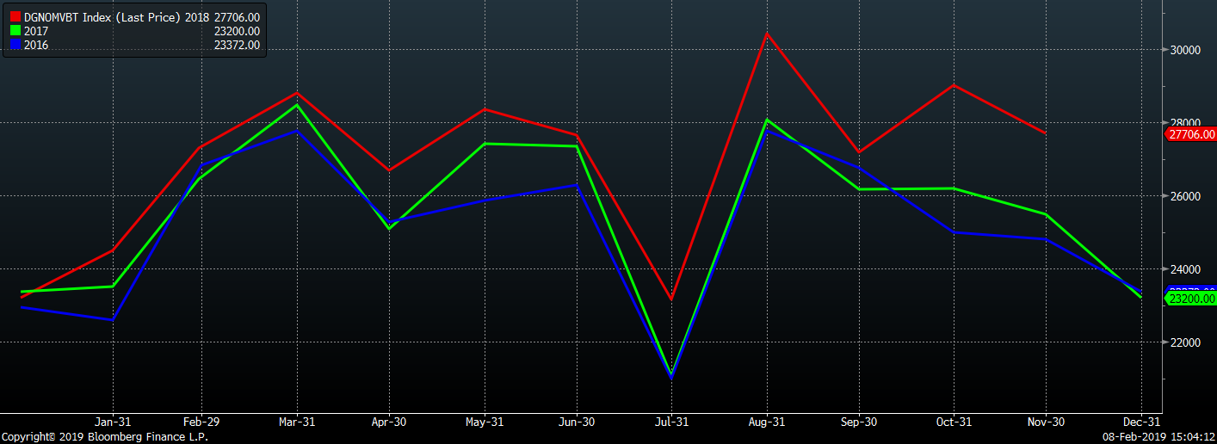This screenshot has width=1217, height=444.
Task: Click the Dec-31 date label on the x-axis
Action: pyautogui.click(x=1140, y=422)
